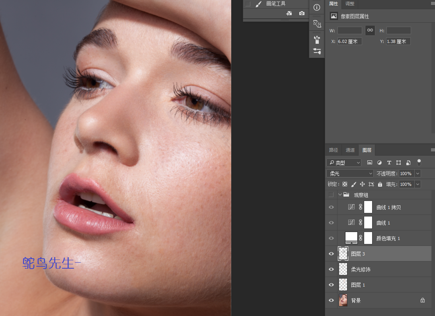Image resolution: width=435 pixels, height=316 pixels.
Task: Click the Info panel icon
Action: tap(317, 8)
